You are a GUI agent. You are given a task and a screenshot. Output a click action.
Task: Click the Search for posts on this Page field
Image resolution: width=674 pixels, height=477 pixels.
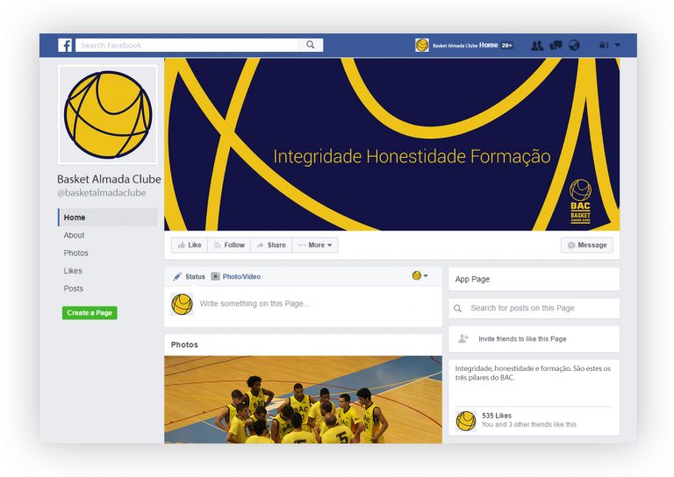[534, 309]
